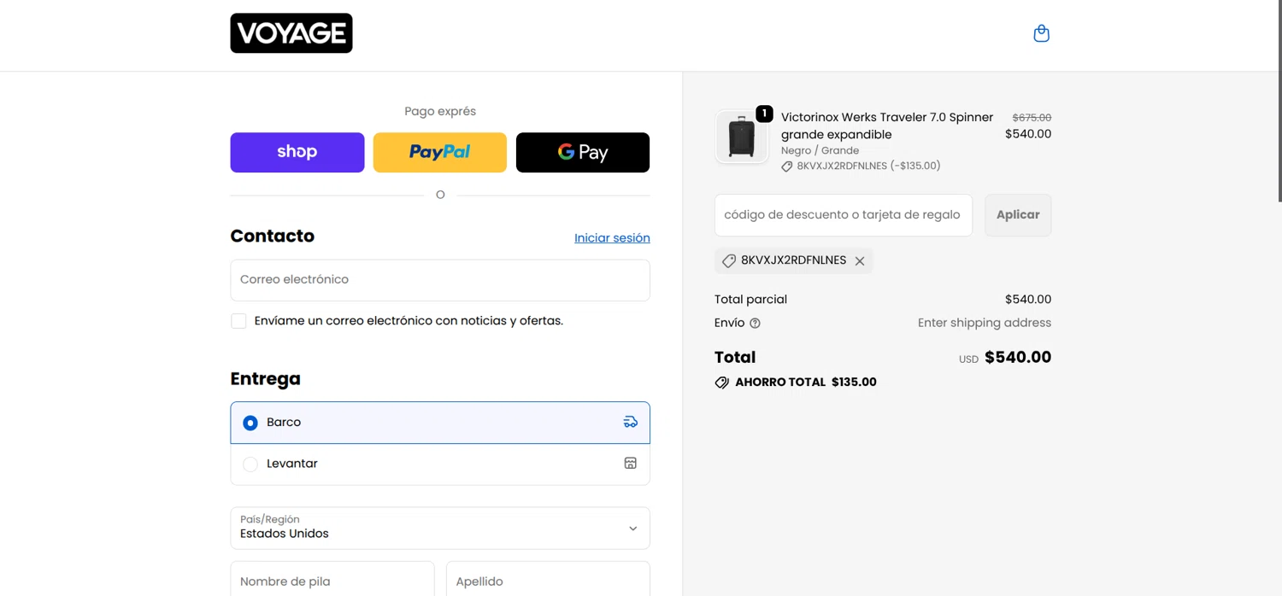The image size is (1282, 596).
Task: Click the help icon next to Envío
Action: click(x=755, y=324)
